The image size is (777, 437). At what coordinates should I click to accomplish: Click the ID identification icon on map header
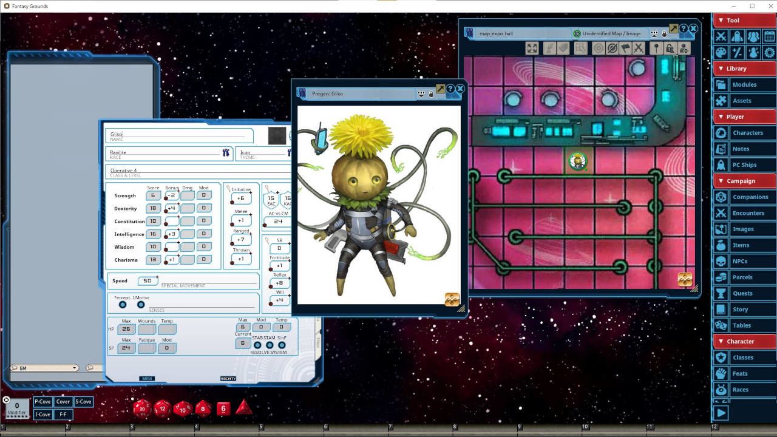click(577, 33)
